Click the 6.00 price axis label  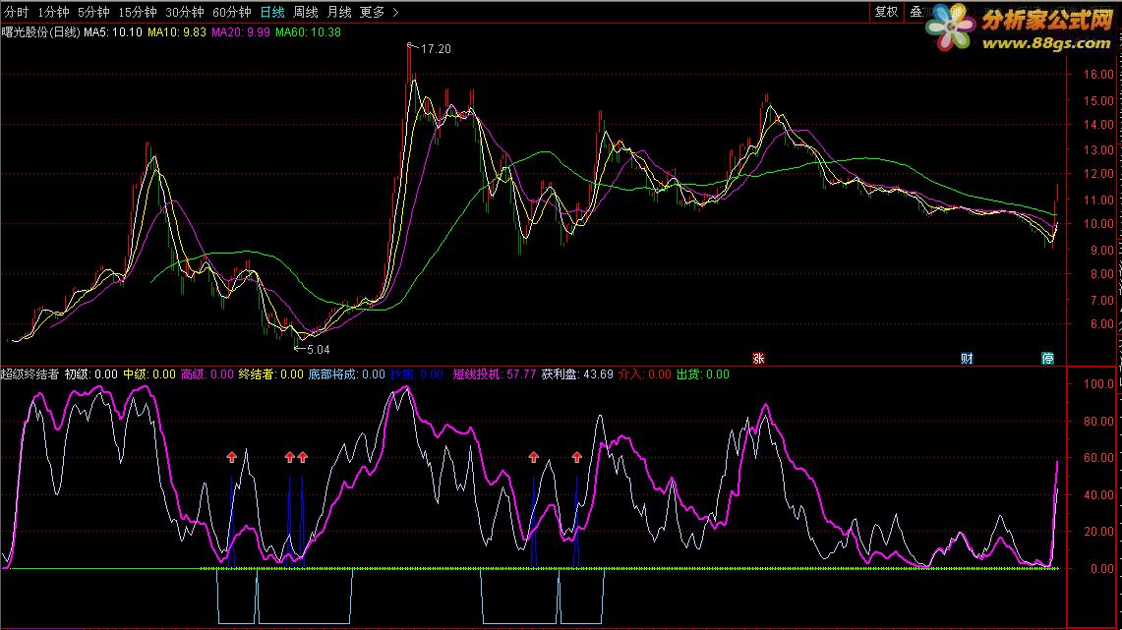click(1101, 324)
